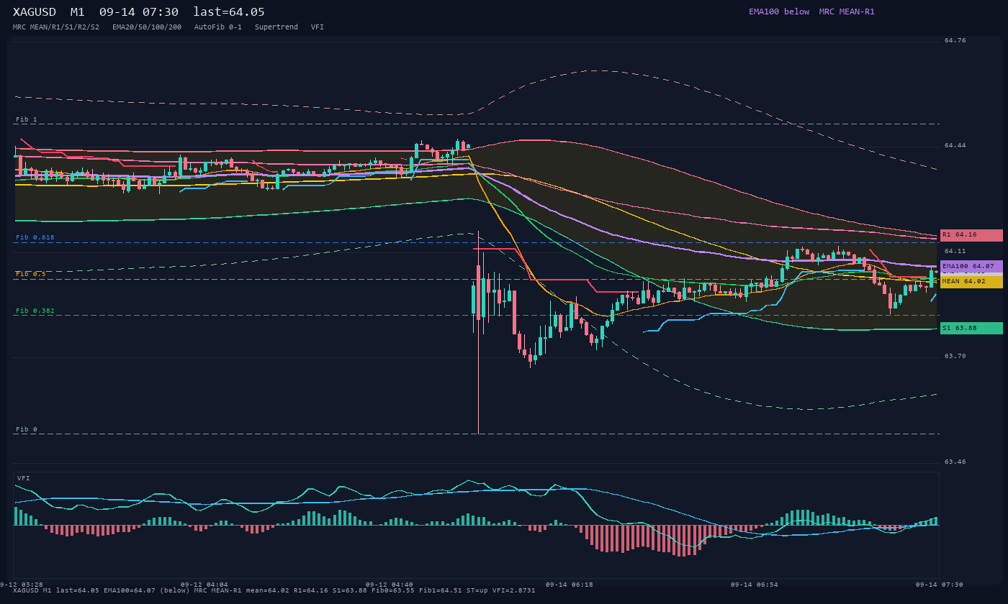Click the 'Fib 0.382' level label
This screenshot has width=1008, height=604.
[x=35, y=311]
